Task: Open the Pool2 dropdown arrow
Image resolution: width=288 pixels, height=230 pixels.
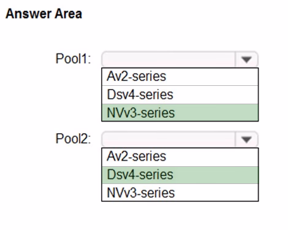Action: 246,139
